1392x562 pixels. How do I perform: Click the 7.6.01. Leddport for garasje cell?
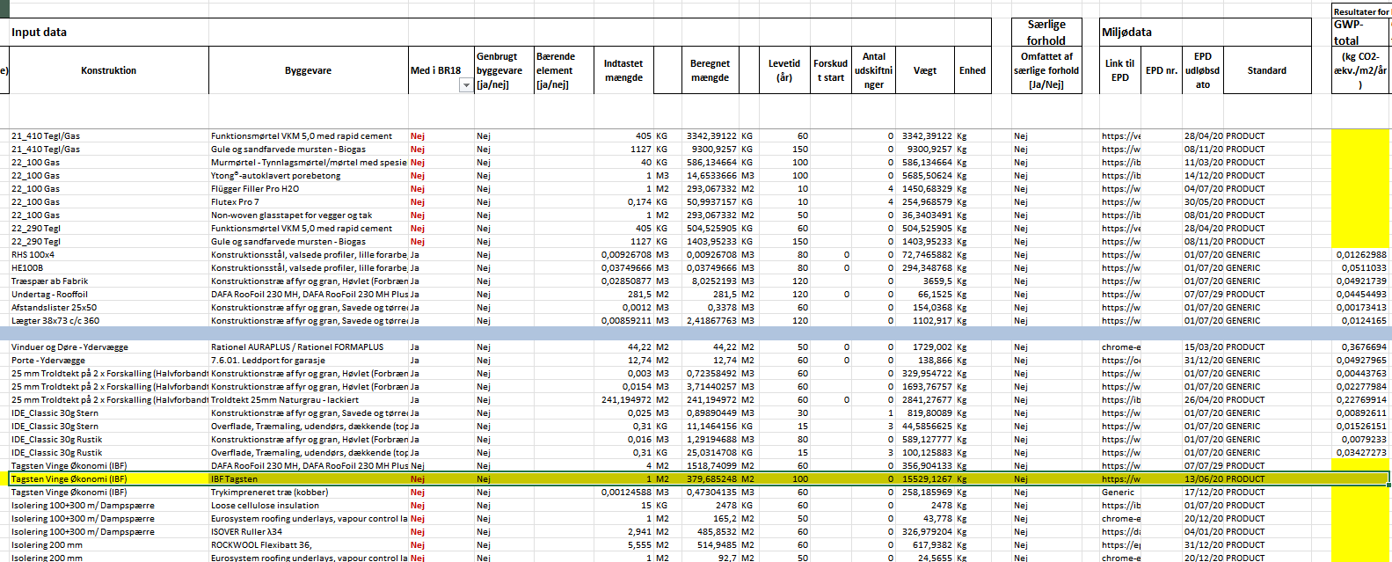coord(309,361)
